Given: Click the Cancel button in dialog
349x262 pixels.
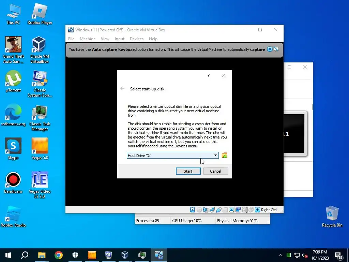Looking at the screenshot, I should 216,171.
